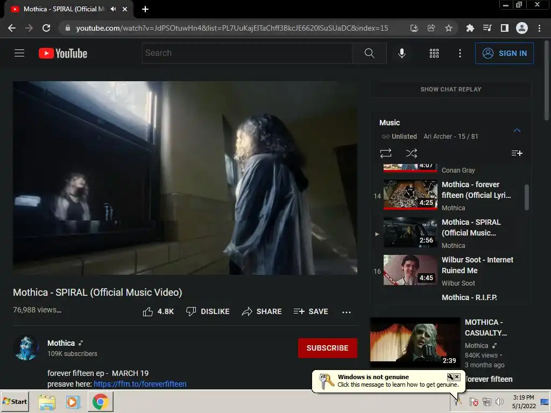551x413 pixels.
Task: Click the video player to pause
Action: click(185, 178)
